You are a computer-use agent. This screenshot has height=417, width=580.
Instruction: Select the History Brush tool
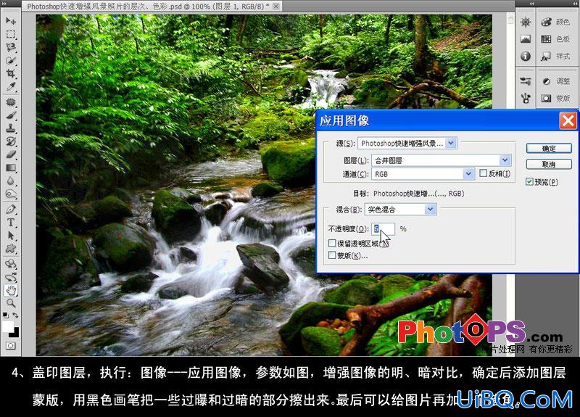[10, 141]
